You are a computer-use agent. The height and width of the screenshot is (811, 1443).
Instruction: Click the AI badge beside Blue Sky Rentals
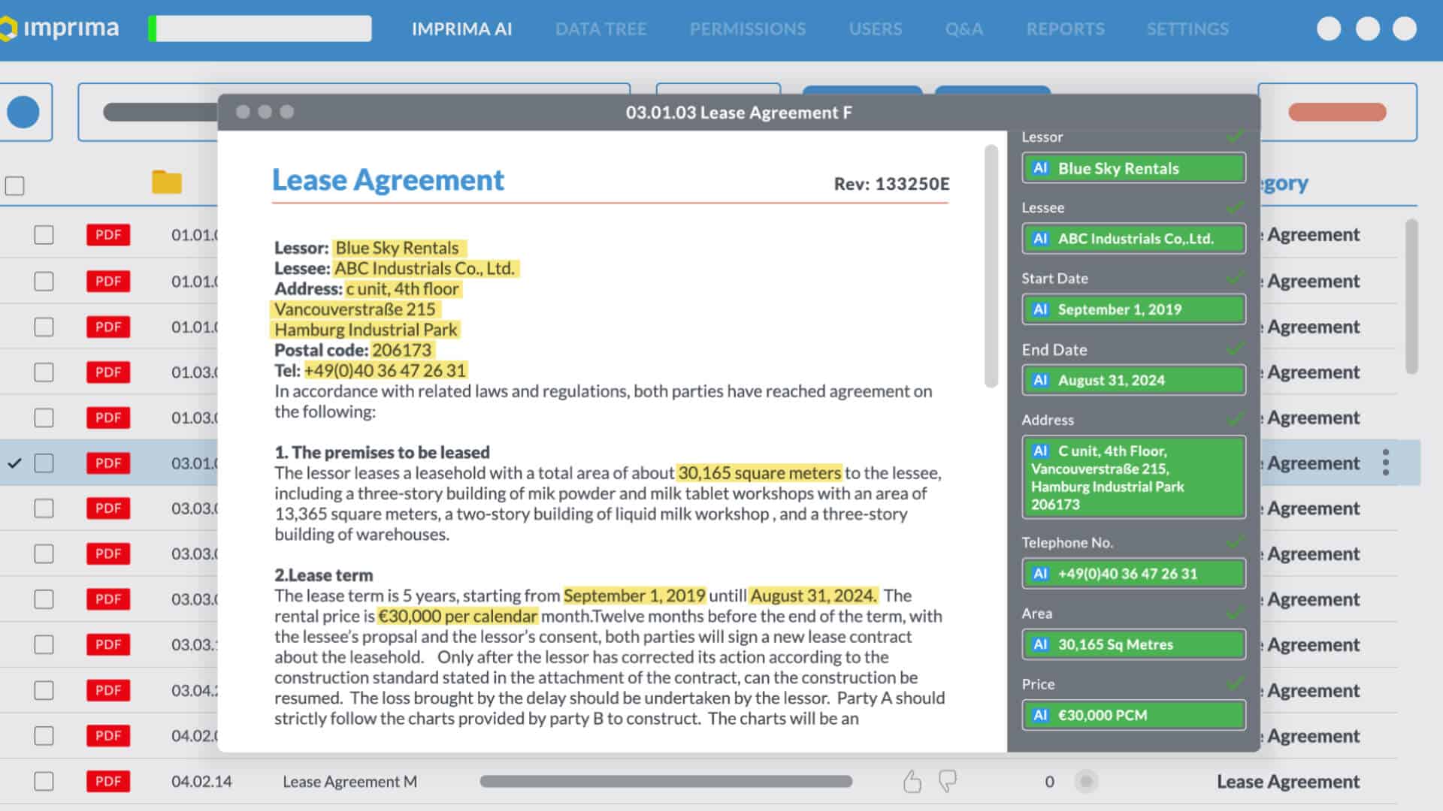[1040, 168]
